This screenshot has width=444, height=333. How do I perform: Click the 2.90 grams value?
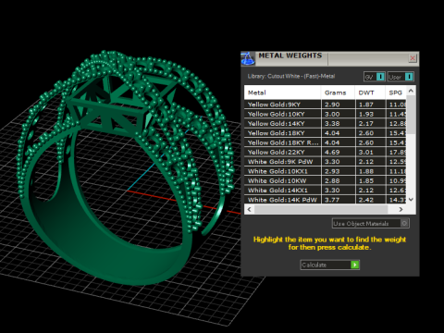coord(332,105)
